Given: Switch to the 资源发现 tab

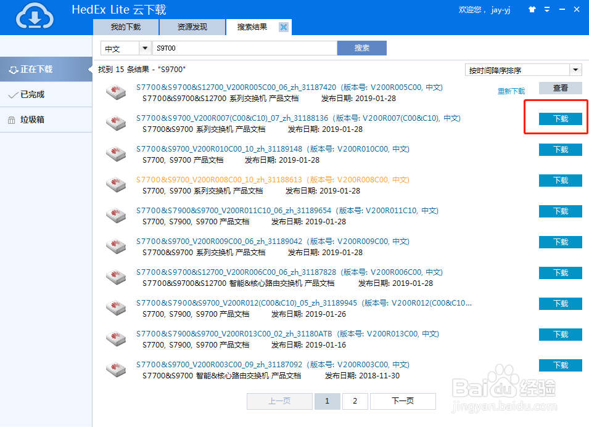Looking at the screenshot, I should pos(192,27).
